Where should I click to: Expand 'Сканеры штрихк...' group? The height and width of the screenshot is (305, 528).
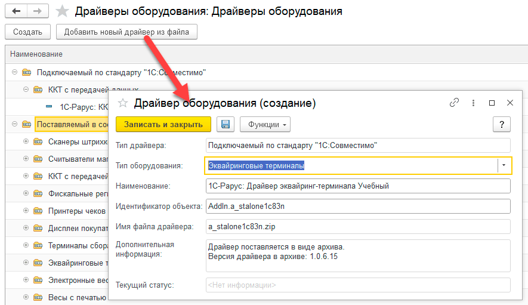tap(26, 141)
